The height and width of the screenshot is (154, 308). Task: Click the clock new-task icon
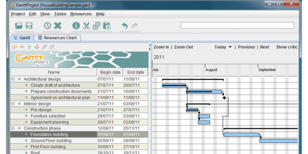(47, 26)
